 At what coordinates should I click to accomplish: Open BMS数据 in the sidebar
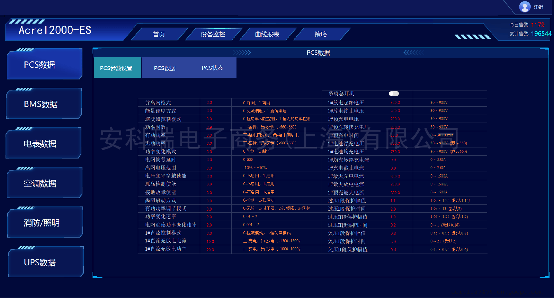coord(44,104)
